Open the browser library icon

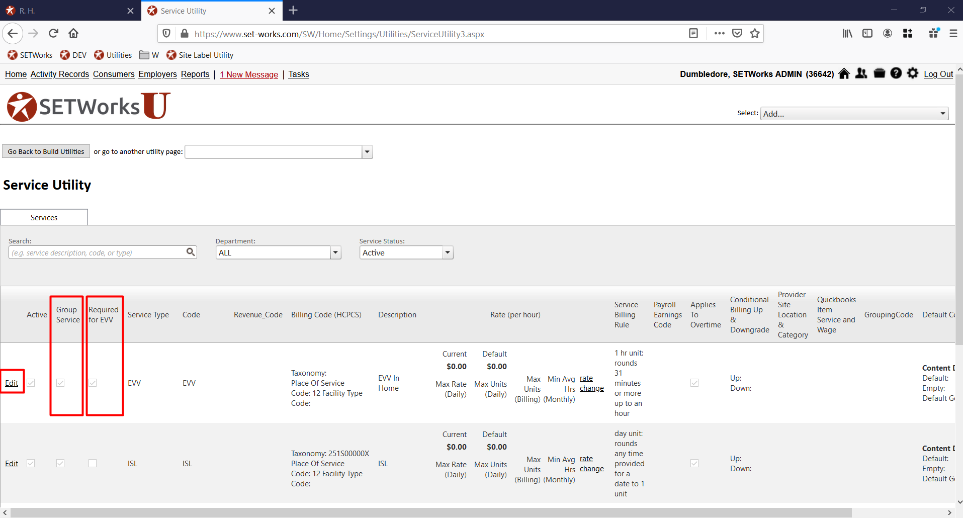(847, 34)
